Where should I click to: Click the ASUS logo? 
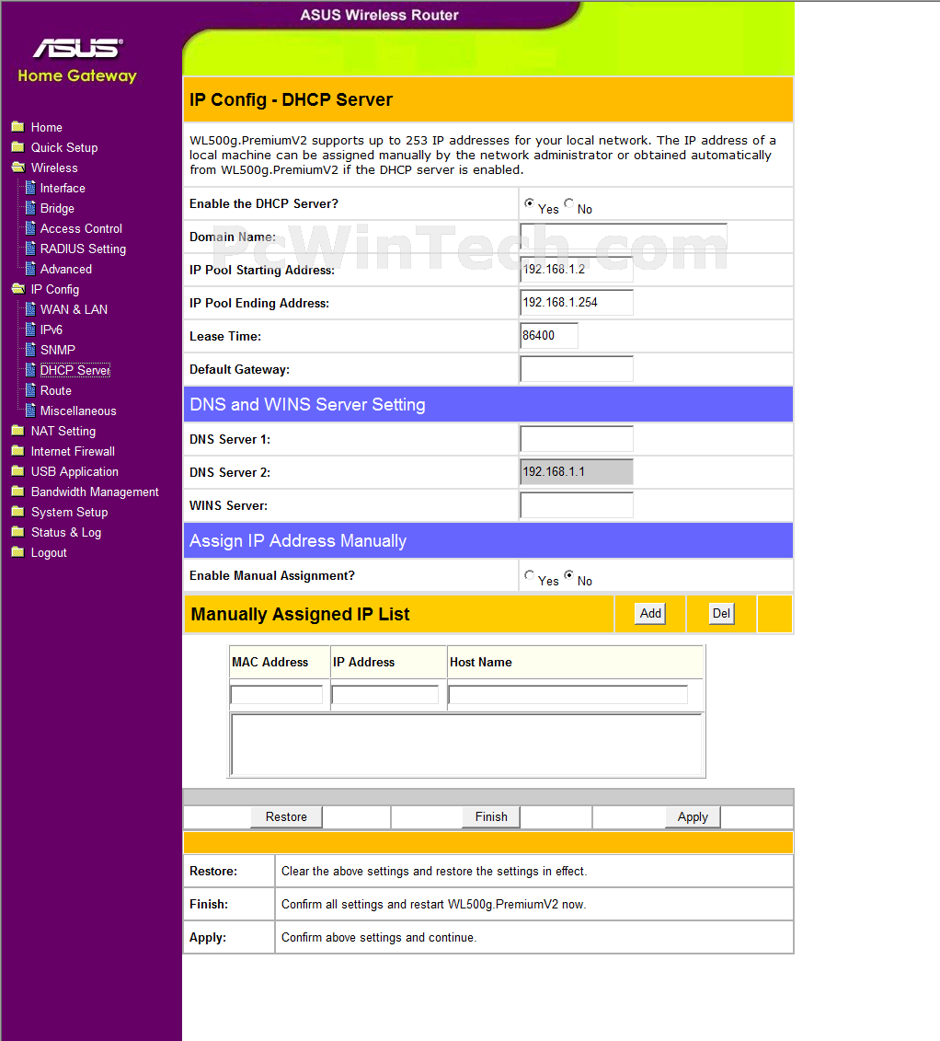77,48
